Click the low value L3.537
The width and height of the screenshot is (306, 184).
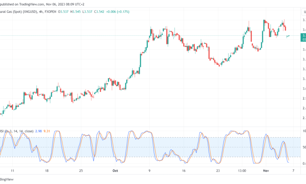point(87,12)
